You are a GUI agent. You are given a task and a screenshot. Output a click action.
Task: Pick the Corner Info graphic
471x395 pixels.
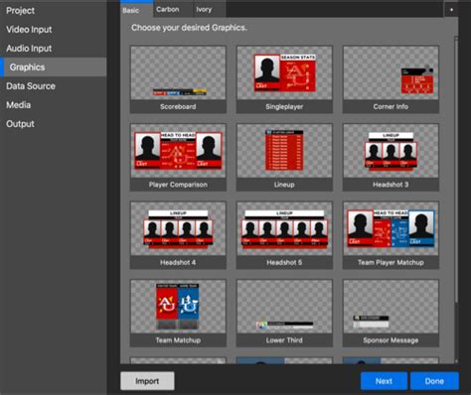391,79
